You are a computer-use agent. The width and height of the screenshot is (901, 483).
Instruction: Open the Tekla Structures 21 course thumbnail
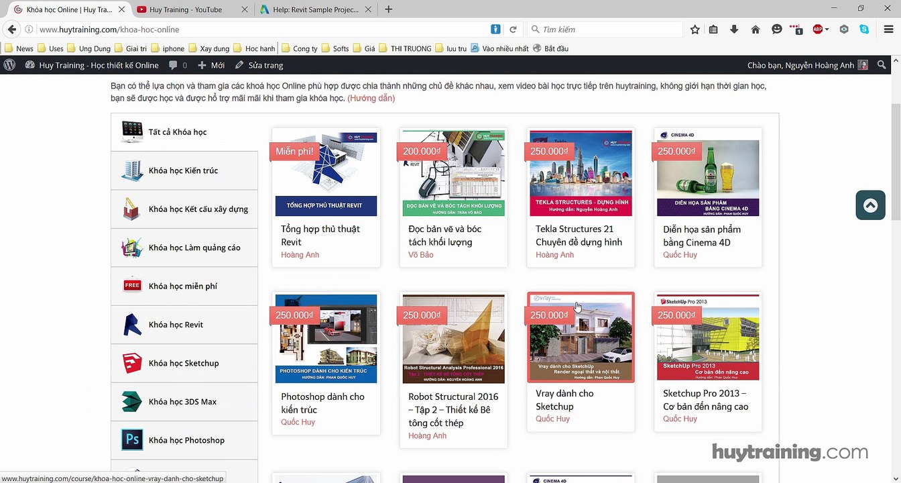click(581, 173)
